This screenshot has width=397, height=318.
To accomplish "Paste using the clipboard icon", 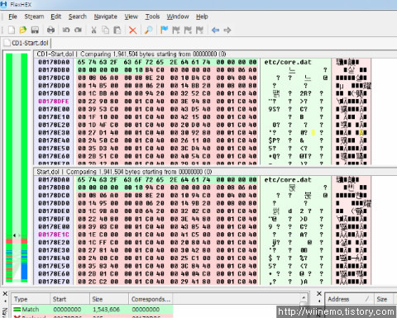I will [x=117, y=30].
